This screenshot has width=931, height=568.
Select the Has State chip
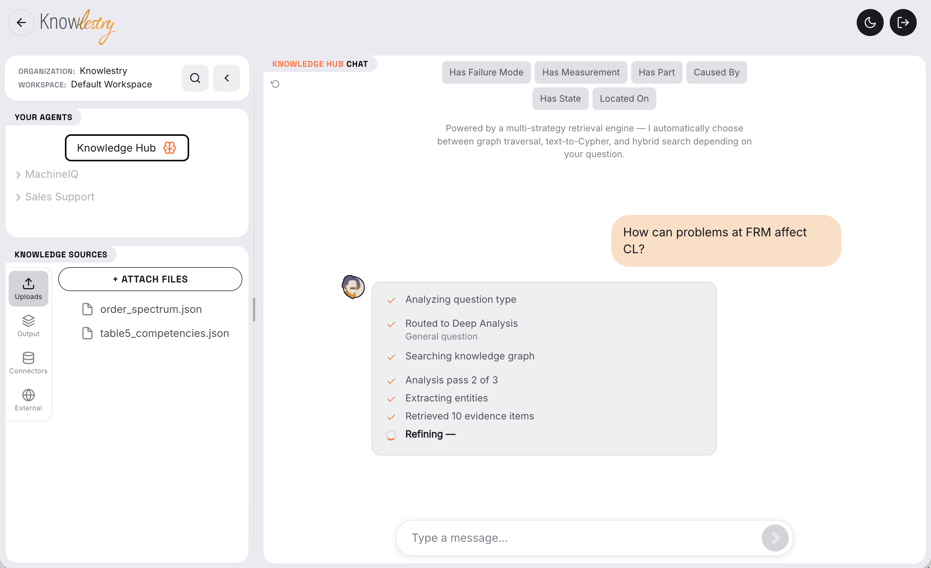click(x=560, y=99)
